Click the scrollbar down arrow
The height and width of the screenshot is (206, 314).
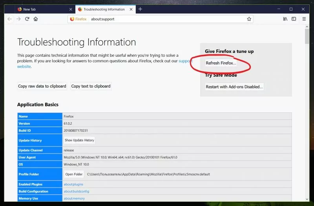[307, 199]
